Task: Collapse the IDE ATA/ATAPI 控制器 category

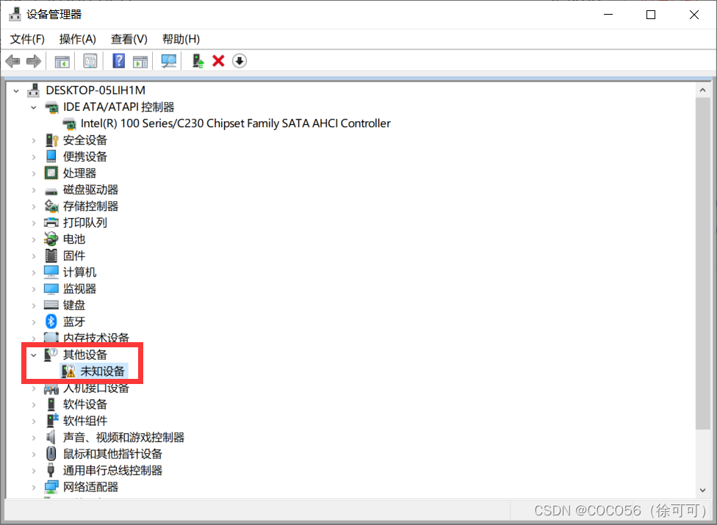Action: click(33, 107)
